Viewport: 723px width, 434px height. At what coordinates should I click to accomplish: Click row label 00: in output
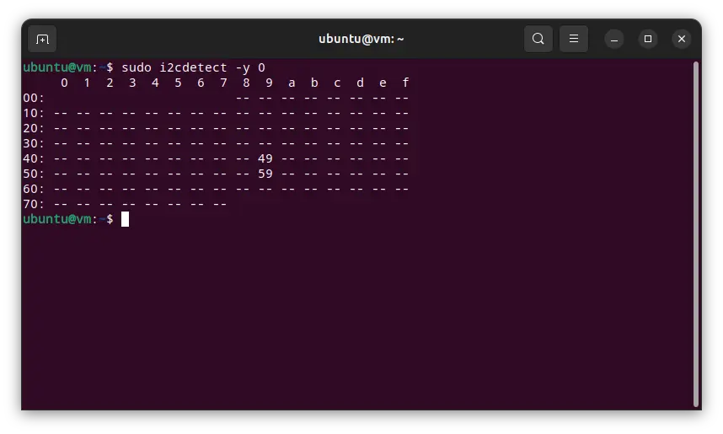pos(34,98)
